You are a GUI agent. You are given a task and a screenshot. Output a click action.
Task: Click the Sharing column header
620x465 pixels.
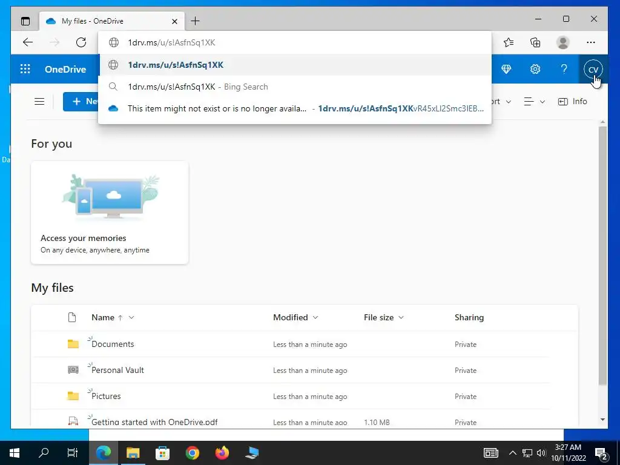[469, 317]
